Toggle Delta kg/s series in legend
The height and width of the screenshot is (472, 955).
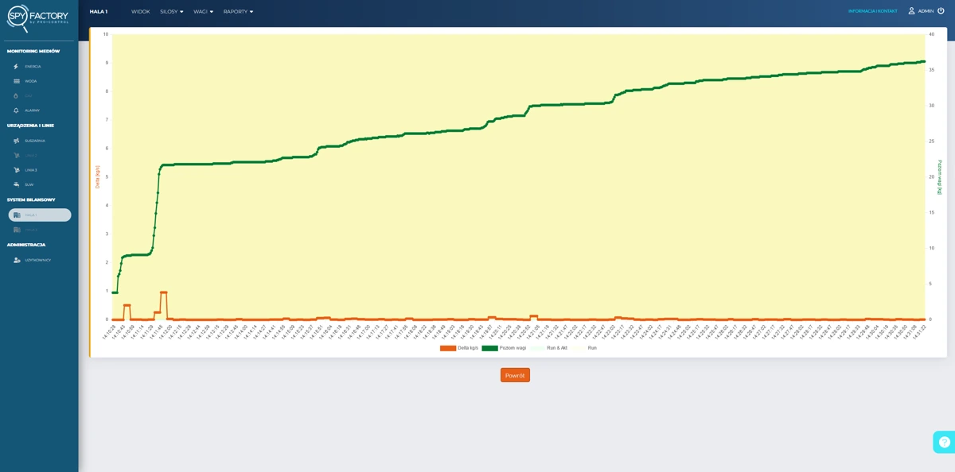[459, 348]
